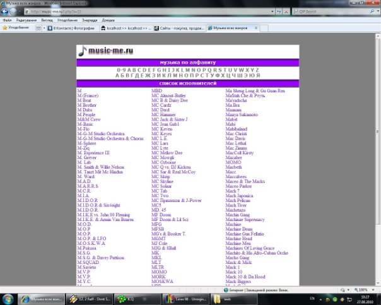Open the MC Hammer artist link
This screenshot has width=381, height=305.
pyautogui.click(x=164, y=114)
